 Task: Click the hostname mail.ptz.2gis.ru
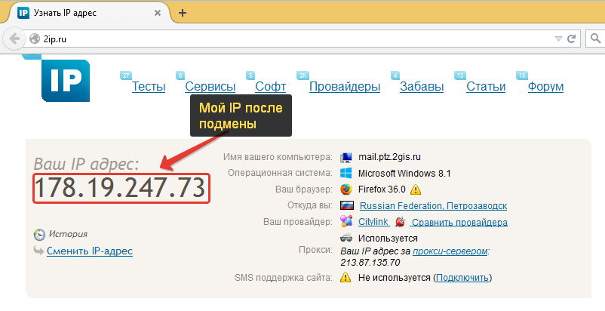point(390,157)
